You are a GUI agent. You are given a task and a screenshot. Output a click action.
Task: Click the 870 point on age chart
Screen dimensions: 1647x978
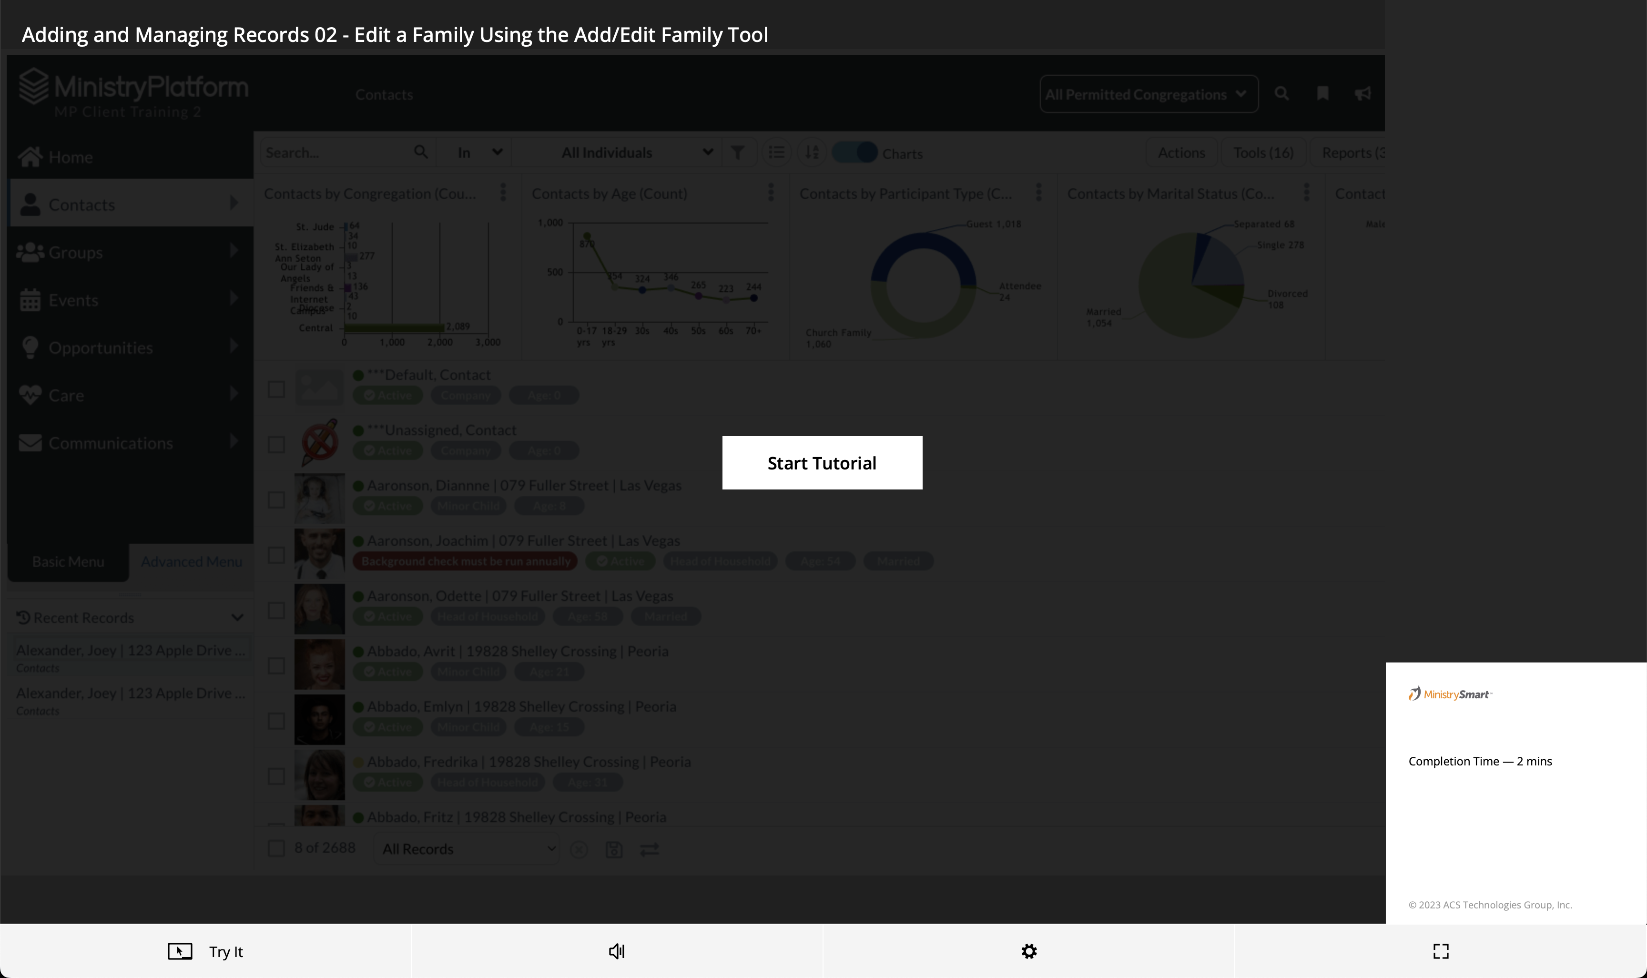pos(586,236)
